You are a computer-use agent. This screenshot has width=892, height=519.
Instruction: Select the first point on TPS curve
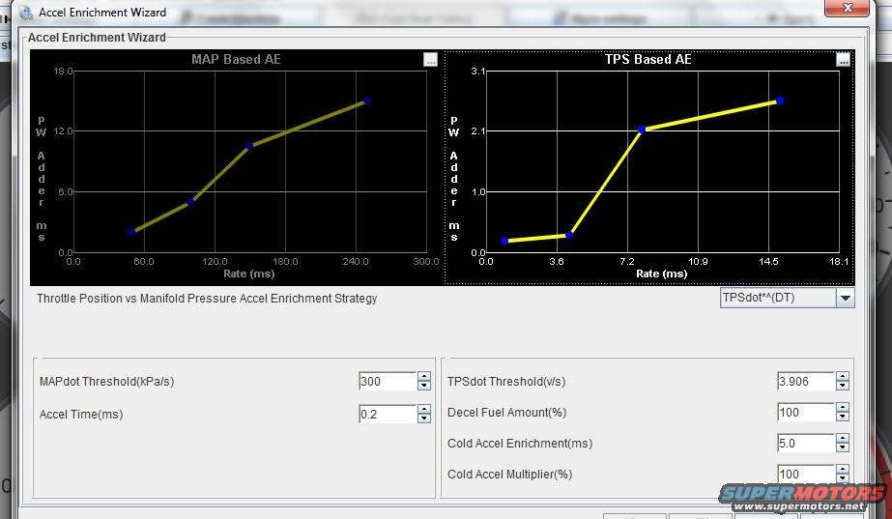(x=504, y=241)
